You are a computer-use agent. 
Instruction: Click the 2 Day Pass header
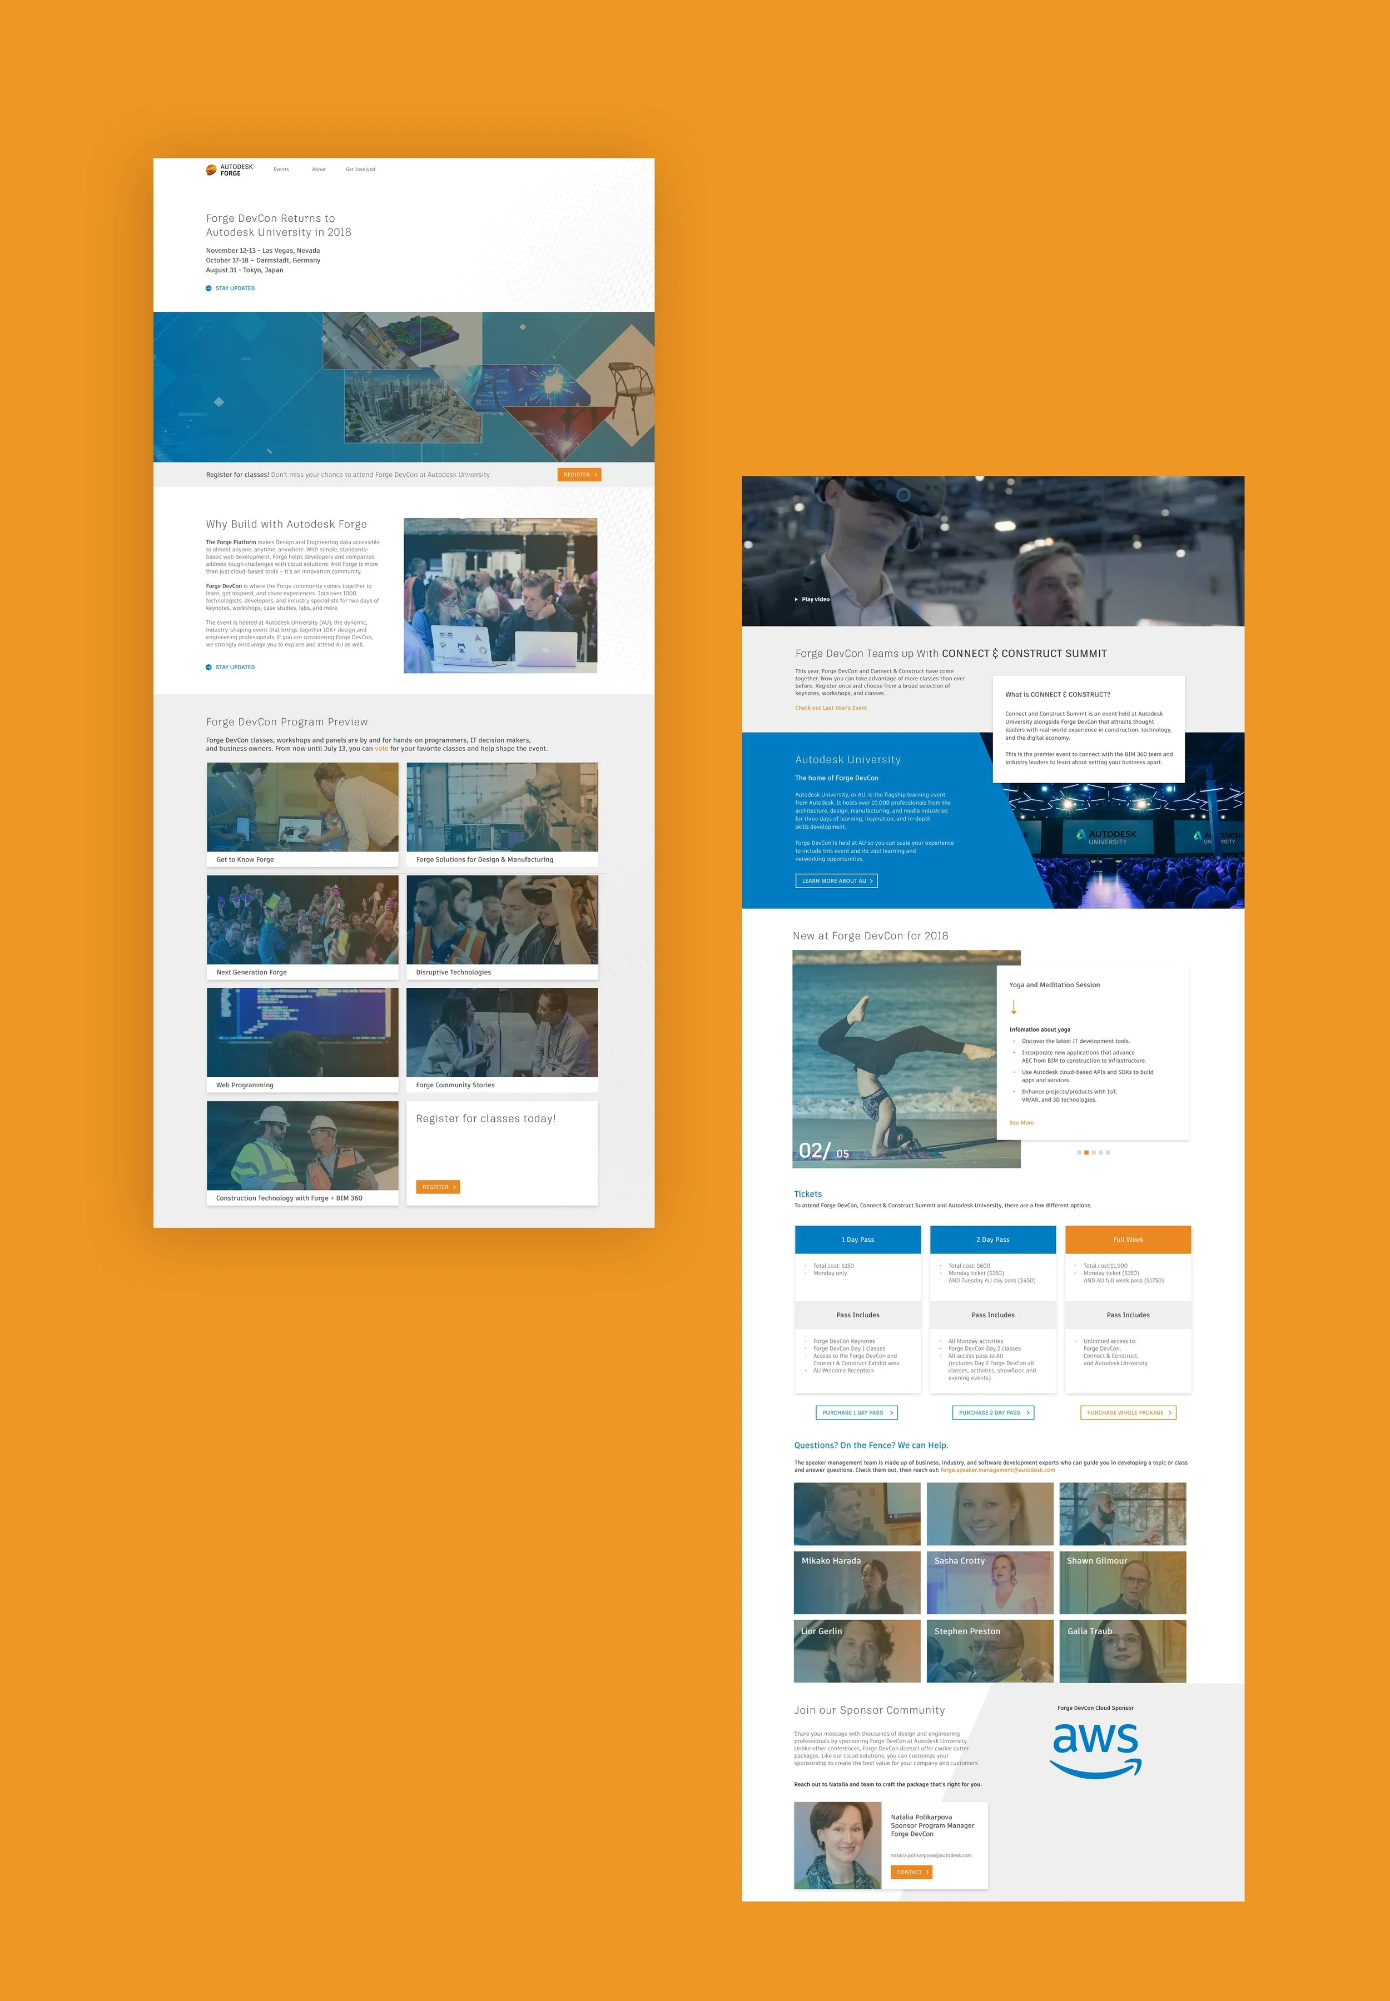click(993, 1240)
